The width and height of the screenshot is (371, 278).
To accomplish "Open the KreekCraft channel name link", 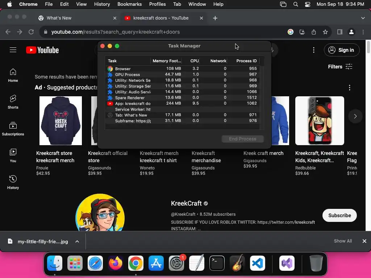I will coord(186,203).
